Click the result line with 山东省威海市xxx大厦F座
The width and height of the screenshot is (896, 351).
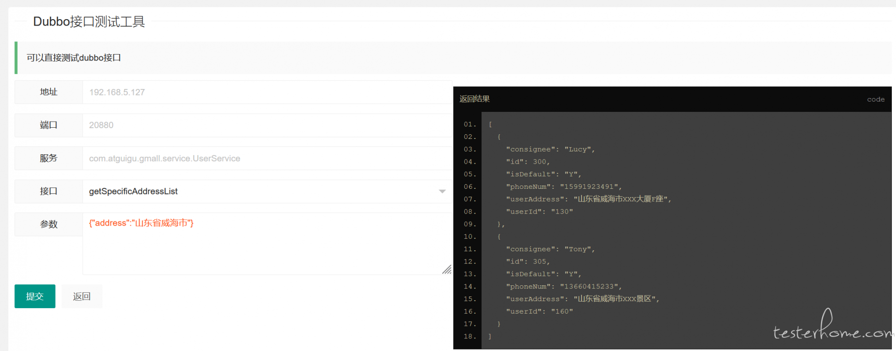[588, 199]
